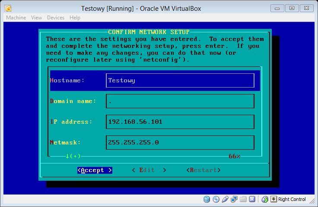Click the optical drive indicator icon
This screenshot has width=318, height=207.
pyautogui.click(x=216, y=199)
